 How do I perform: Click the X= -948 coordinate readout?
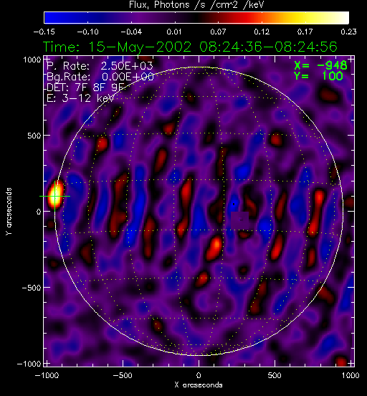[x=320, y=65]
